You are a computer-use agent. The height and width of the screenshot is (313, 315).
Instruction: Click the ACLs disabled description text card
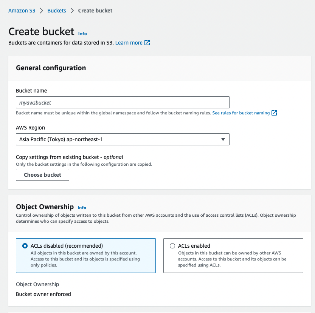(85, 259)
